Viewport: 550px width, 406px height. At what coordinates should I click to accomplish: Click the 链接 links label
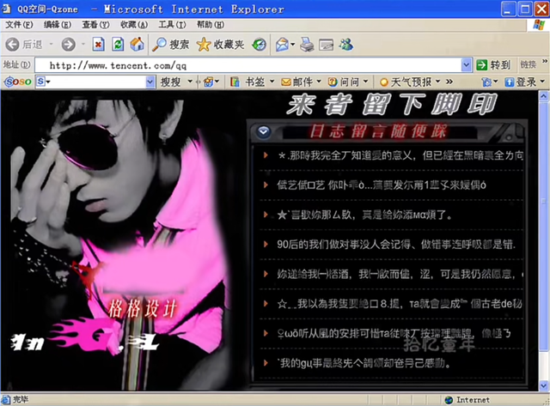(x=528, y=64)
